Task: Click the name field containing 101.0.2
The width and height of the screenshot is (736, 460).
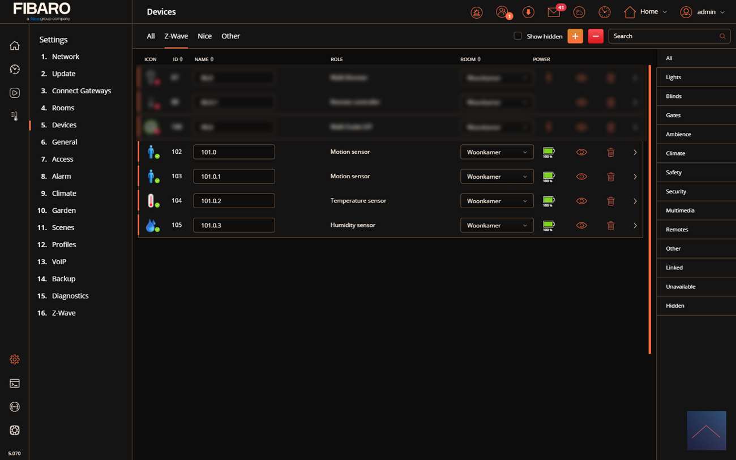Action: (234, 201)
